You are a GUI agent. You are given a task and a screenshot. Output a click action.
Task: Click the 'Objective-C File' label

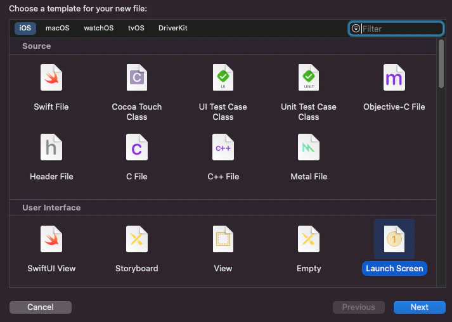394,107
